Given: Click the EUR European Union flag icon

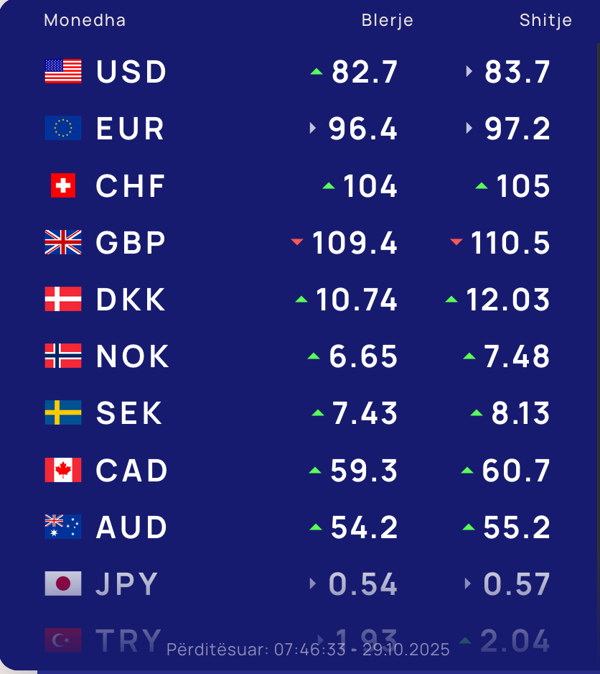Looking at the screenshot, I should tap(63, 128).
